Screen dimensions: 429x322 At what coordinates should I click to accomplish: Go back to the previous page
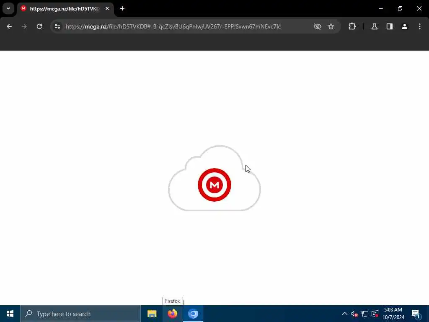(9, 26)
